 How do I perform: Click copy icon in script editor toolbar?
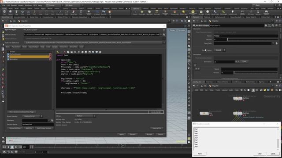68,52
